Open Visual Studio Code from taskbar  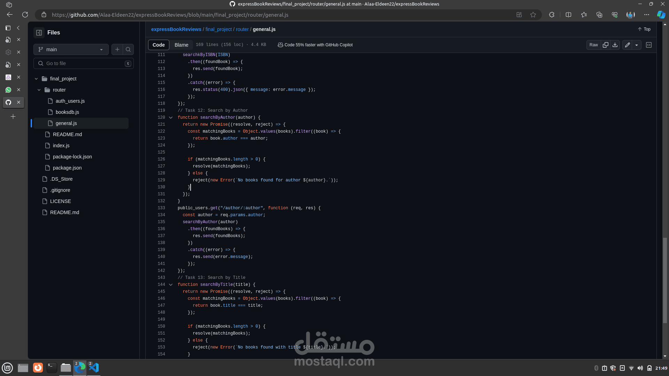click(94, 368)
